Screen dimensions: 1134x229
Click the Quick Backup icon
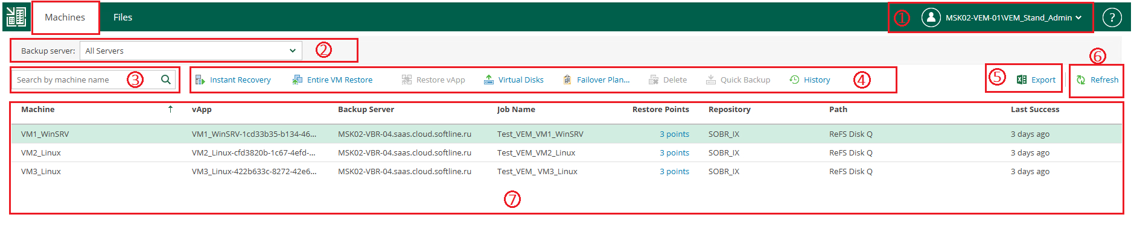pyautogui.click(x=711, y=80)
